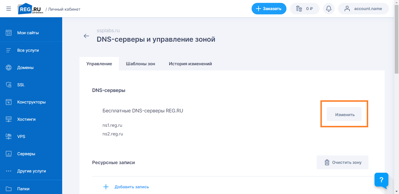Viewport: 399px width, 194px height.
Task: Open the 0 ₽ balance button
Action: click(305, 9)
